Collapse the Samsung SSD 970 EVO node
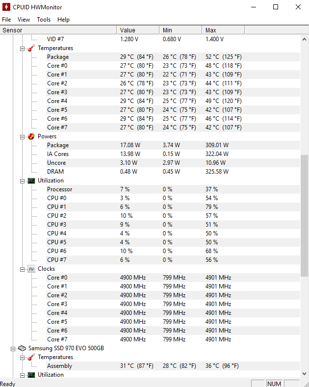This screenshot has height=387, width=309. [x=13, y=349]
